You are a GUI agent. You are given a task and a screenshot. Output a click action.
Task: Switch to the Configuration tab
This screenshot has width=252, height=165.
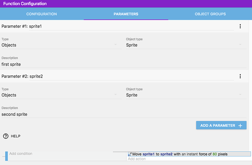tap(42, 14)
